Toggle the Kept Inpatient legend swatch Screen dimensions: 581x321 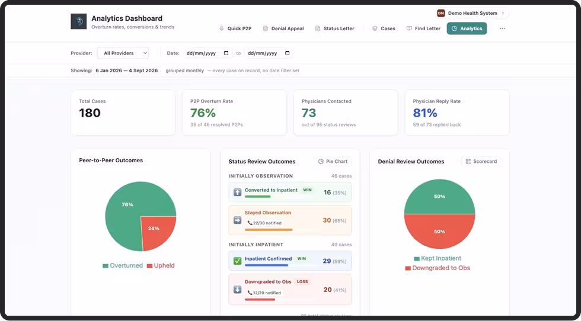pos(417,259)
